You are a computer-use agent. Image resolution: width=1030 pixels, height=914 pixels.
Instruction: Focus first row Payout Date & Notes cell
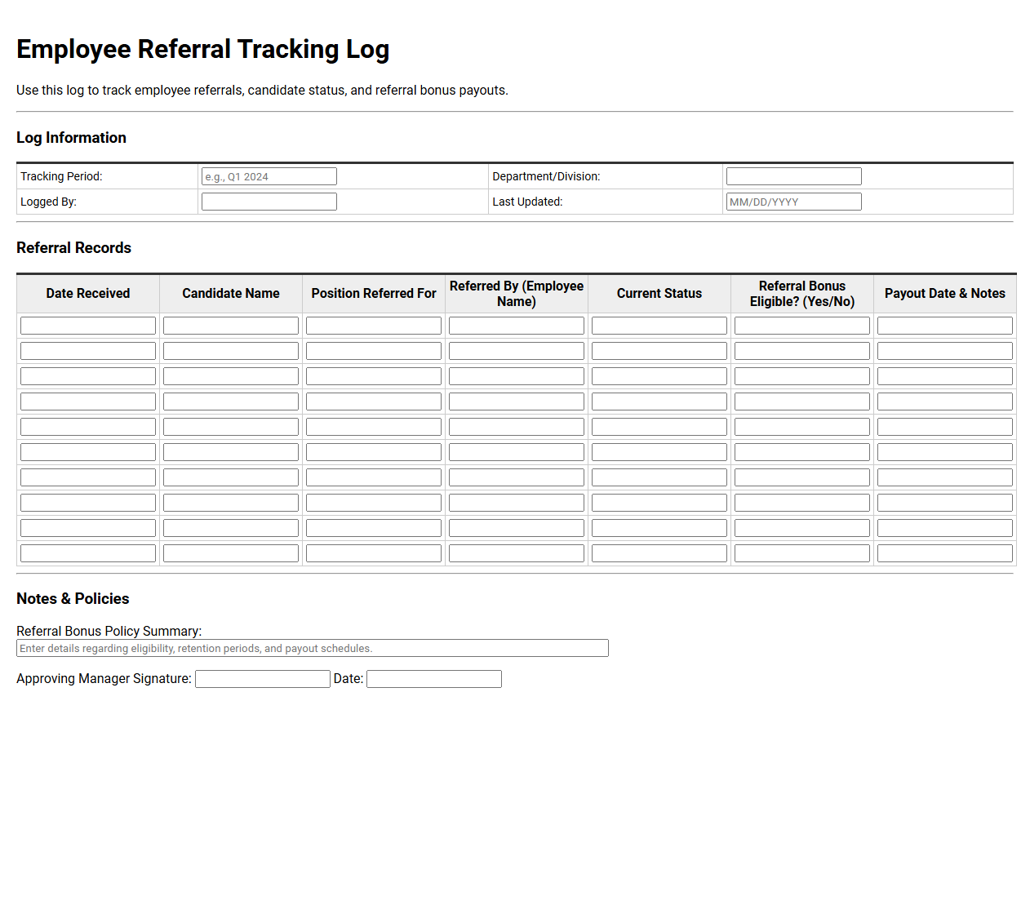point(945,326)
